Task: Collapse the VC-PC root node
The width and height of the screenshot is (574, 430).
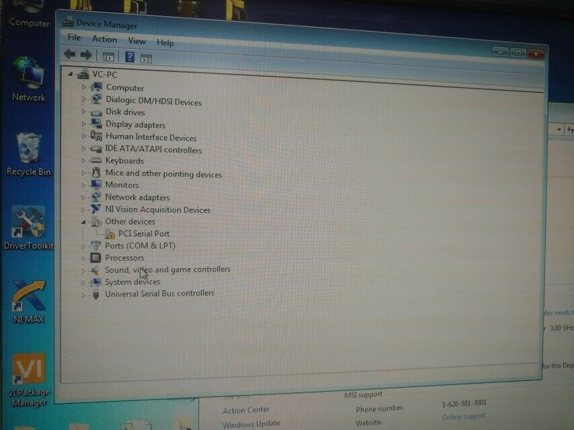Action: coord(71,75)
